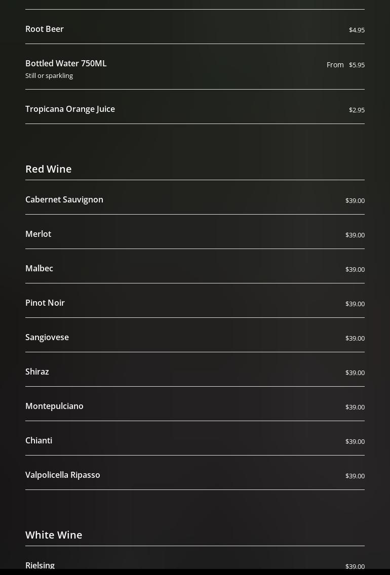
Task: Click the $4.95 Root Beer price
Action: tap(357, 30)
